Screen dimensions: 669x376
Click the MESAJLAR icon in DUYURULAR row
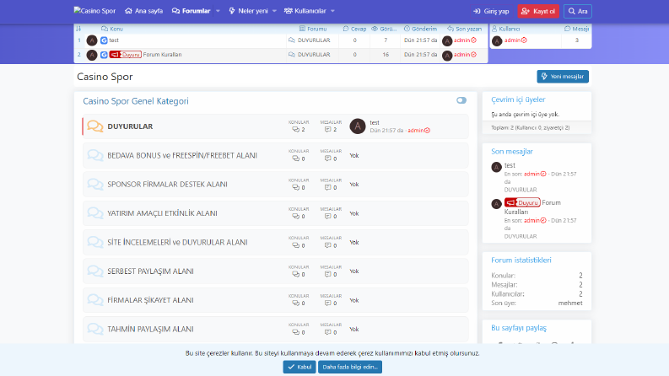click(327, 129)
